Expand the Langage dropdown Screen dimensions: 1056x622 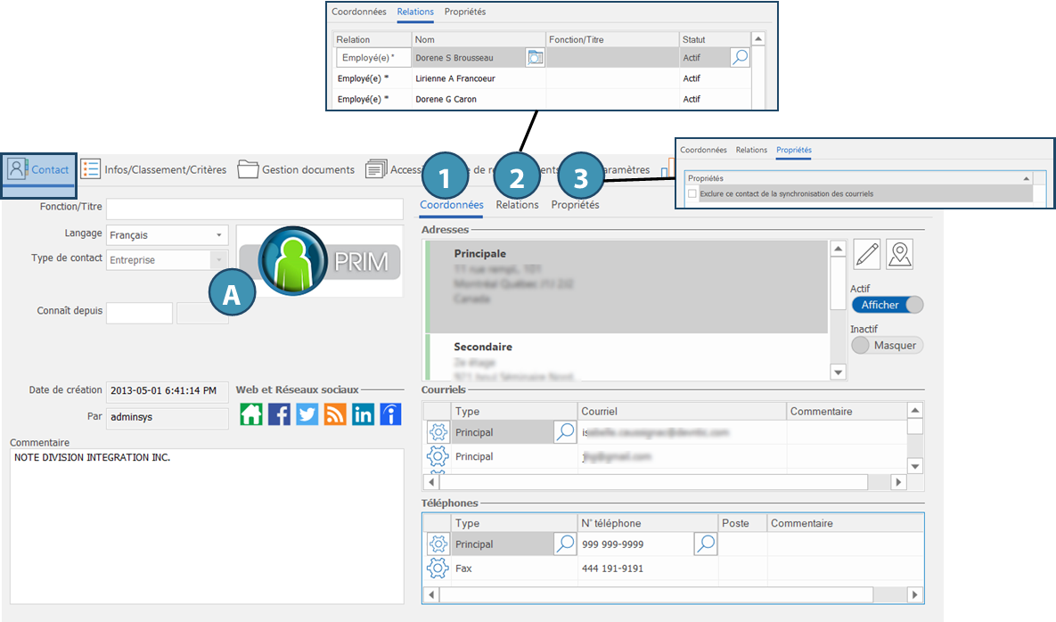coord(219,236)
